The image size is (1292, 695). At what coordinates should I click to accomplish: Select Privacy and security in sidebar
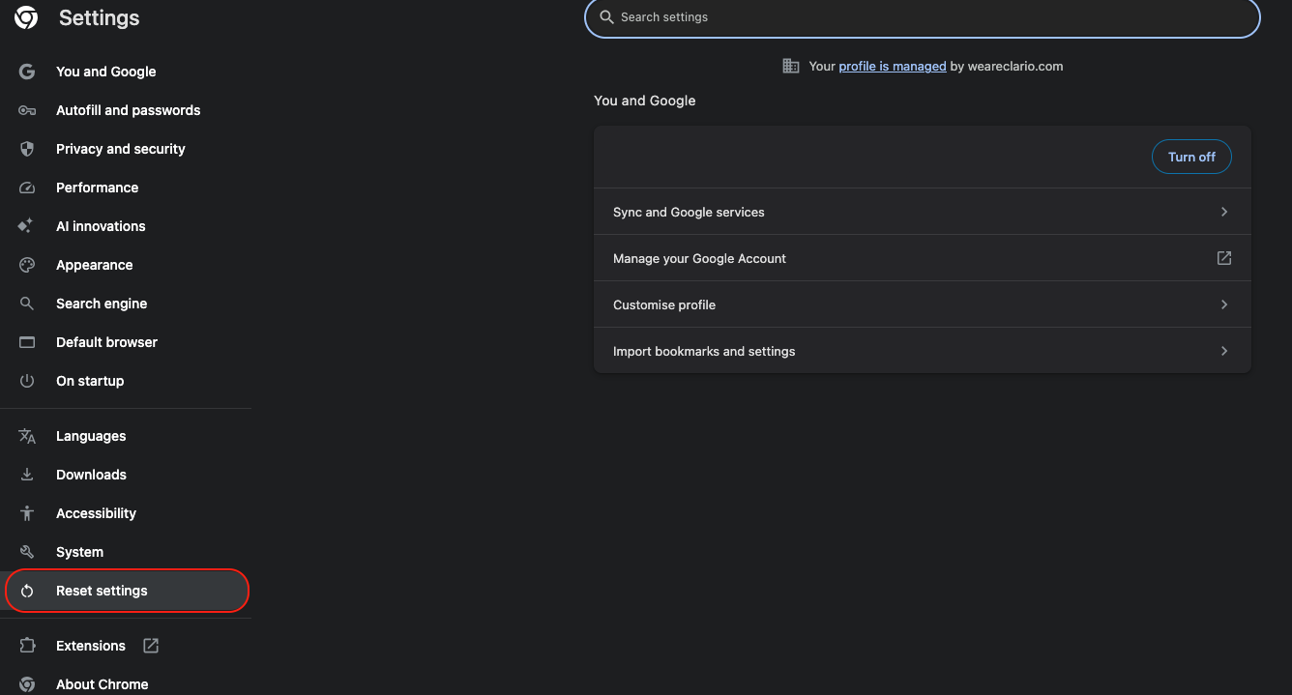[x=120, y=149]
